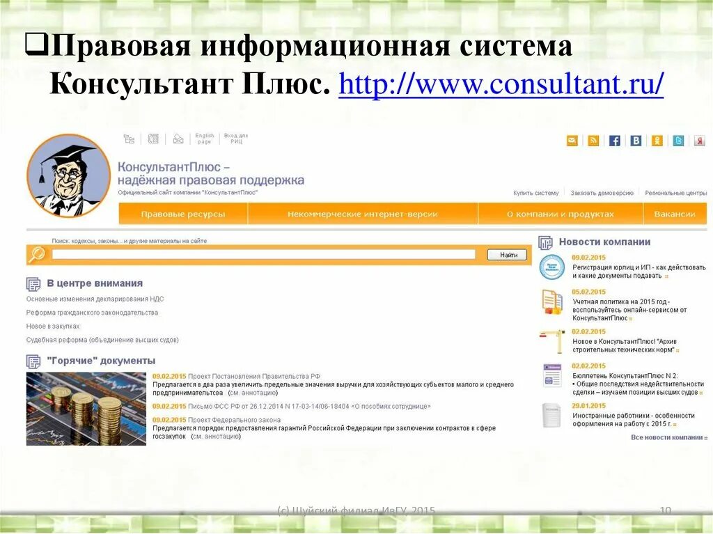The height and width of the screenshot is (534, 713).
Task: Click into the site search input field
Action: (264, 255)
